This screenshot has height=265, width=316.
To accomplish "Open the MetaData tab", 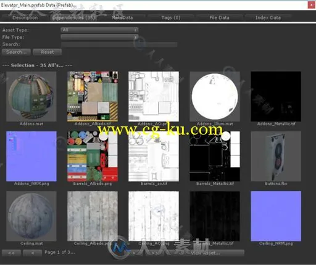I will (122, 18).
